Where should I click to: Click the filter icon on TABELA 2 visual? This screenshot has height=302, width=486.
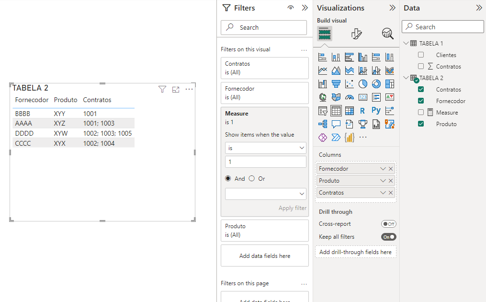click(x=162, y=89)
